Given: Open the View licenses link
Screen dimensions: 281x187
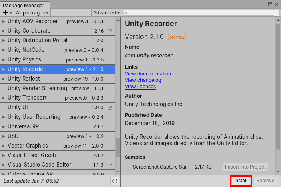Looking at the screenshot, I should tap(140, 87).
